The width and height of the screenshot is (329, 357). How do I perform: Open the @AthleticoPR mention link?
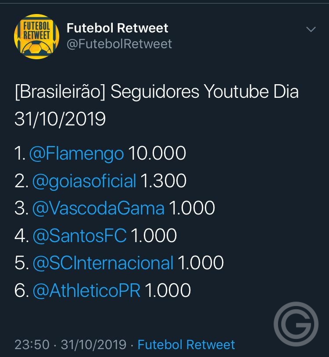86,291
